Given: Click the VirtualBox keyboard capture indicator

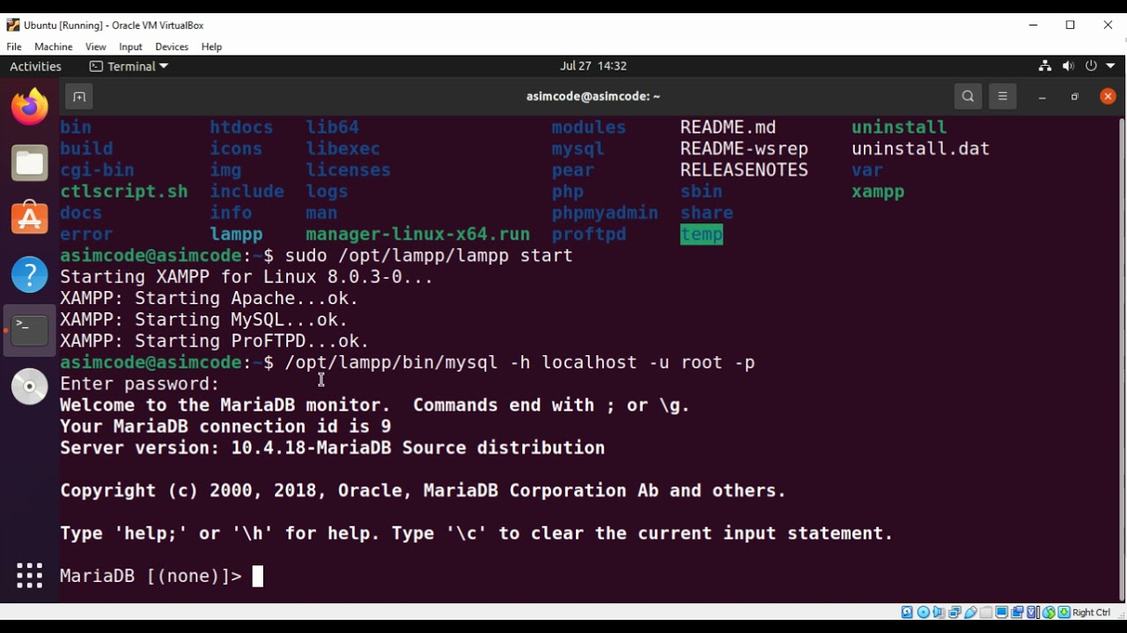Looking at the screenshot, I should [1064, 613].
